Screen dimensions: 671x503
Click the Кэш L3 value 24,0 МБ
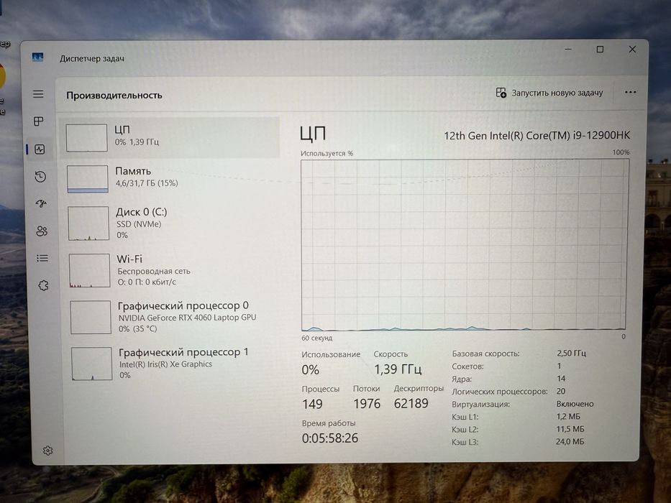[x=570, y=441]
